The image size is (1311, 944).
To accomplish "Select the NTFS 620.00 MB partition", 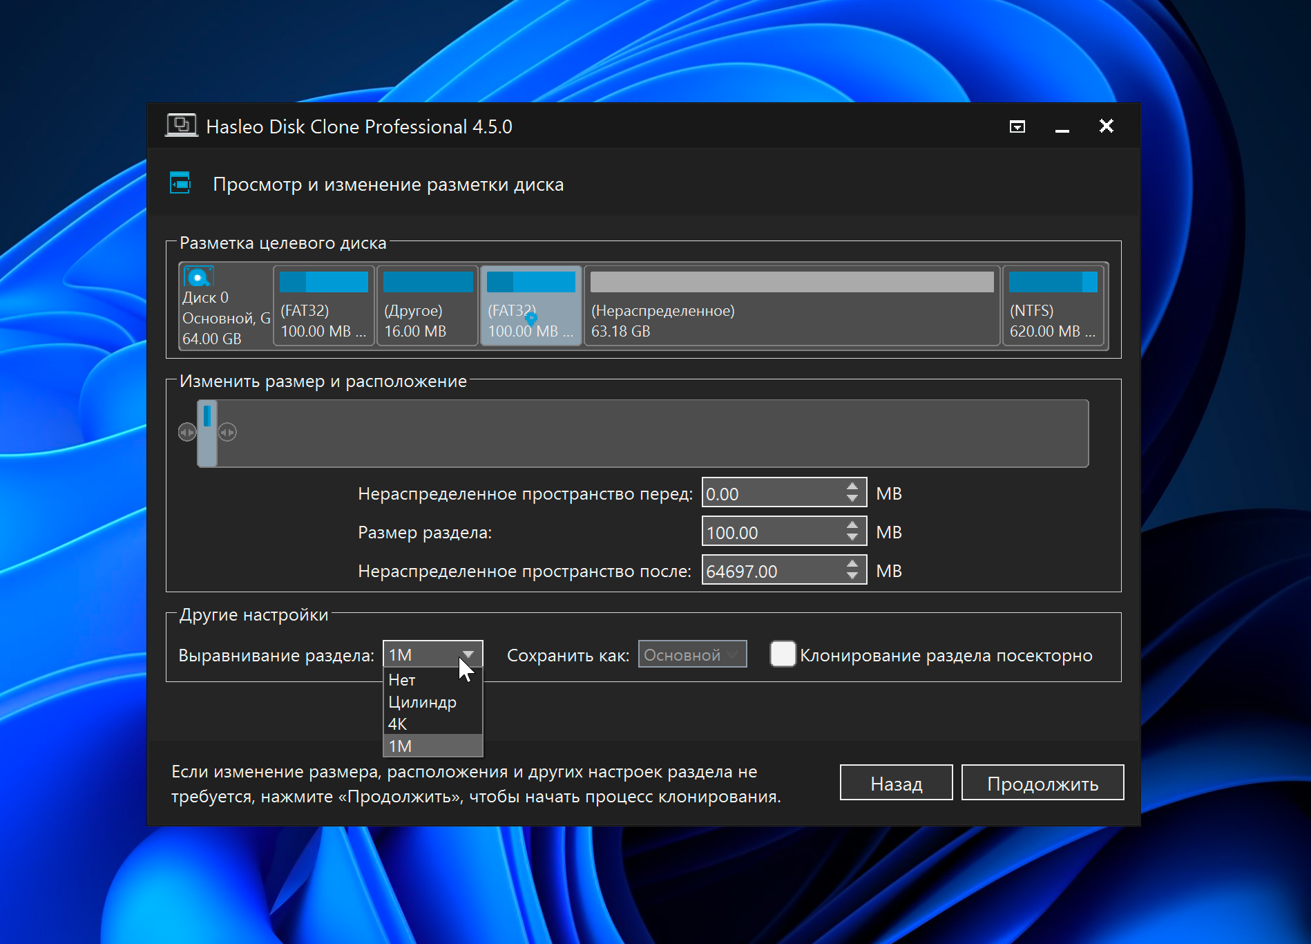I will (x=1054, y=305).
